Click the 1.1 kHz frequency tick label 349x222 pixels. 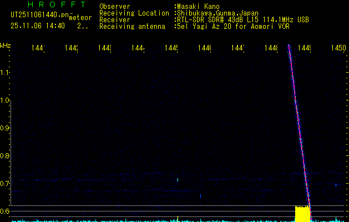point(5,73)
